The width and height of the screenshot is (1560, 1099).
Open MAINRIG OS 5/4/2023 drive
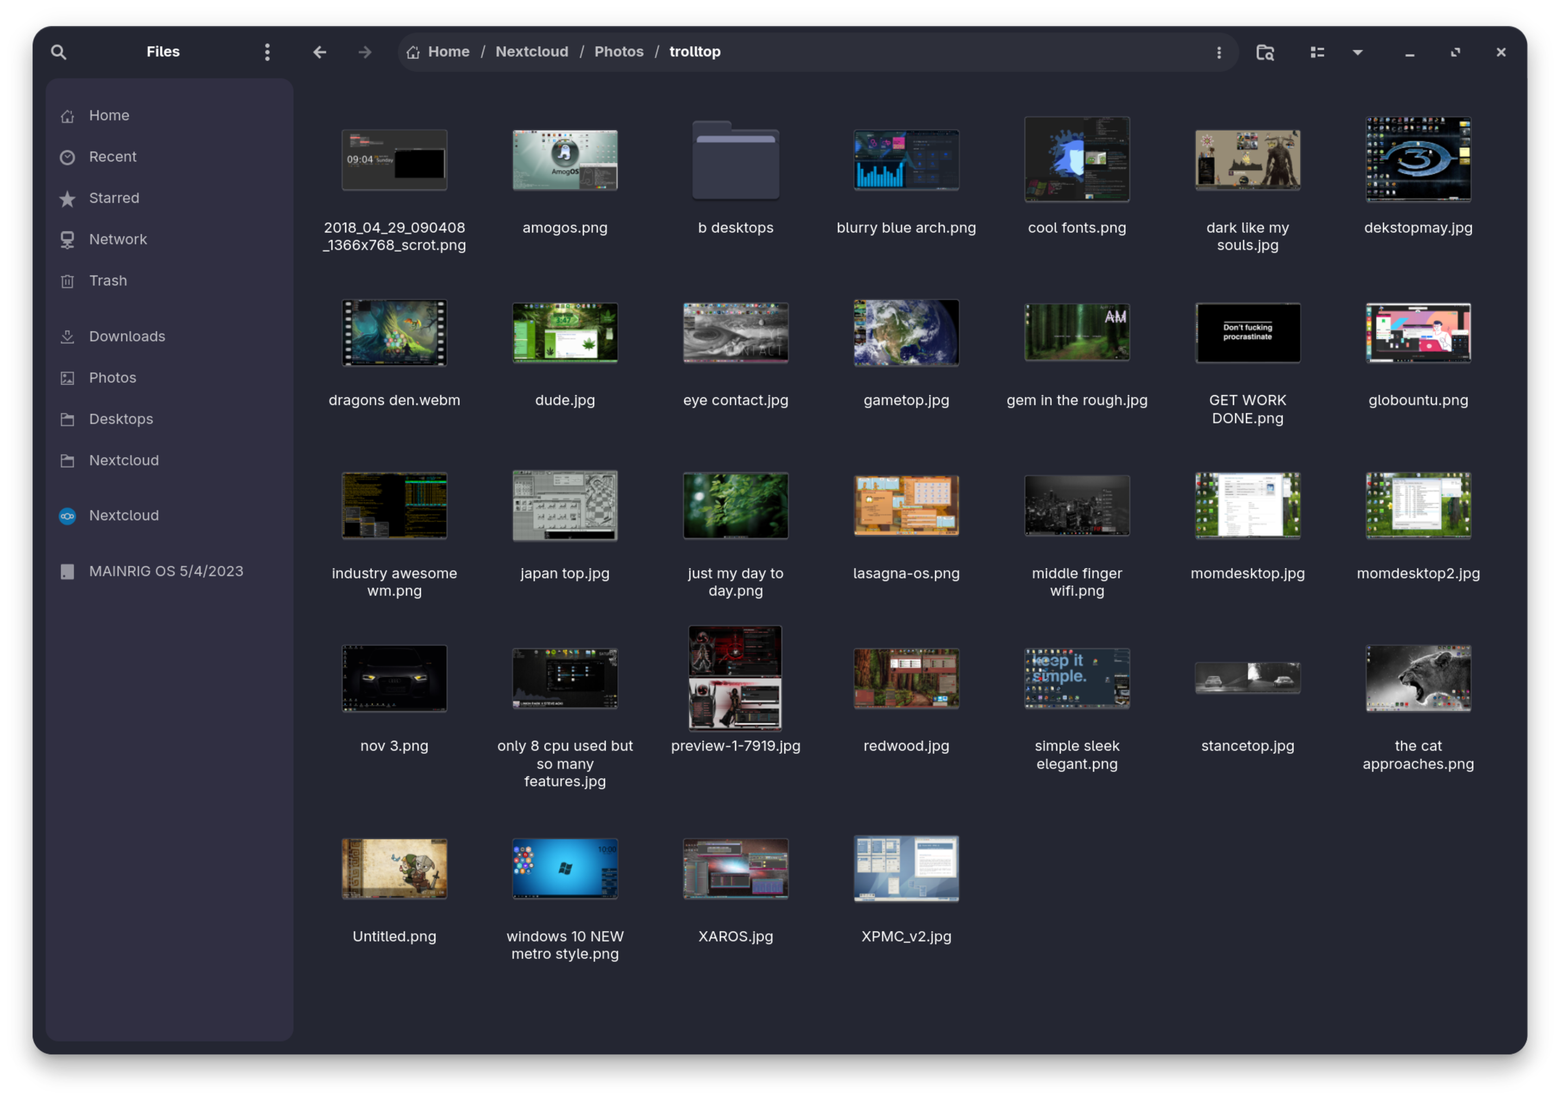[x=169, y=572]
